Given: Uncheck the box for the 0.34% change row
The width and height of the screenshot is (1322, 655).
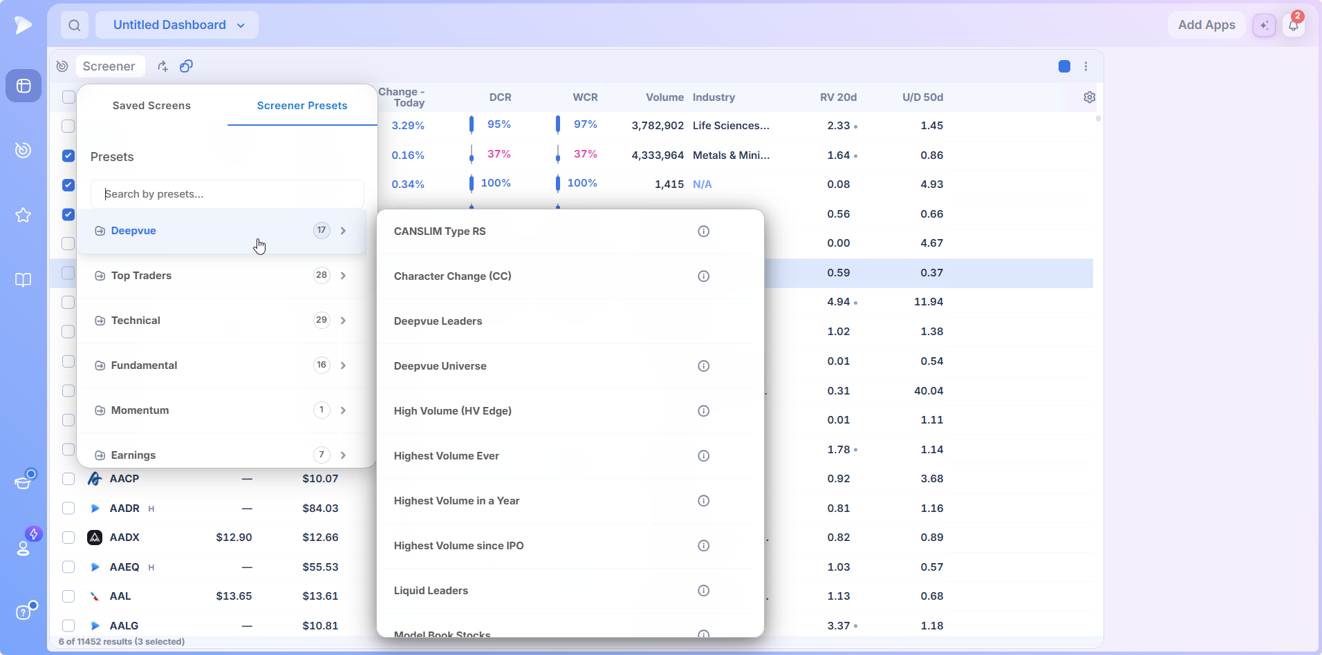Looking at the screenshot, I should click(x=68, y=184).
